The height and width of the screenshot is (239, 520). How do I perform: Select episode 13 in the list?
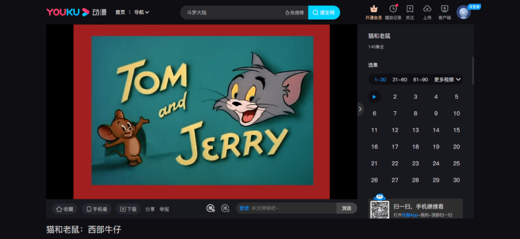(416, 130)
